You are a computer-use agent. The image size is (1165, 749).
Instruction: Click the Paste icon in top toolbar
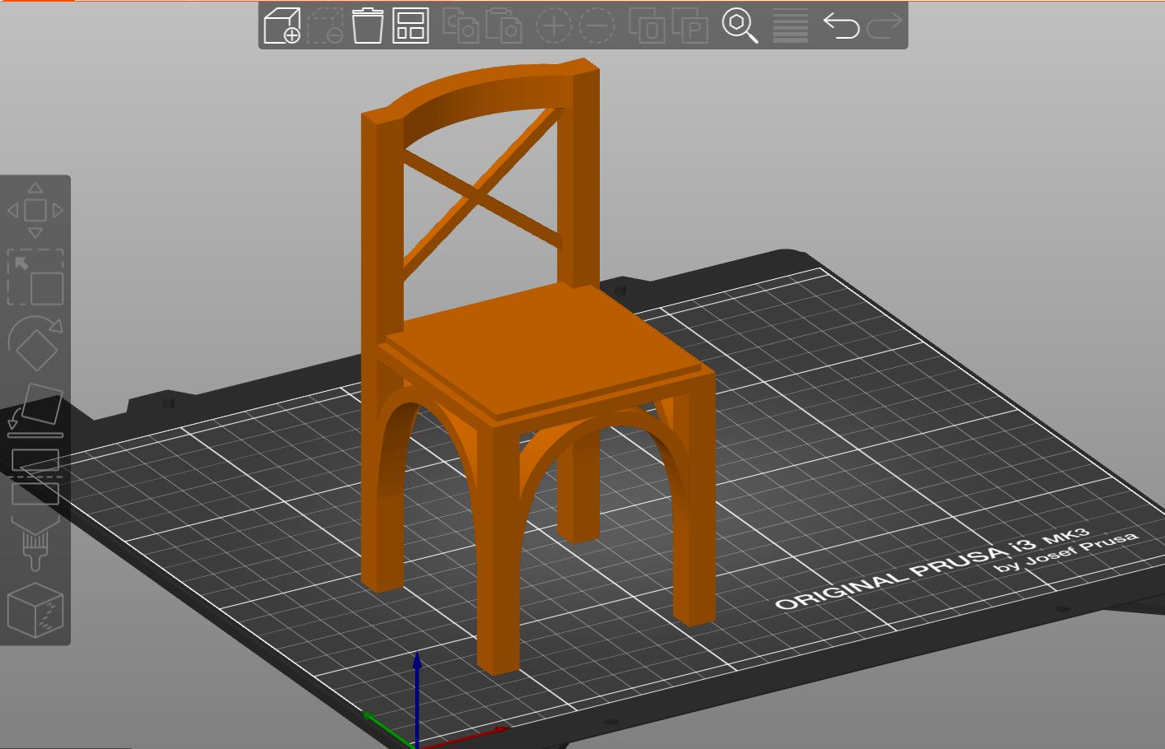click(503, 26)
